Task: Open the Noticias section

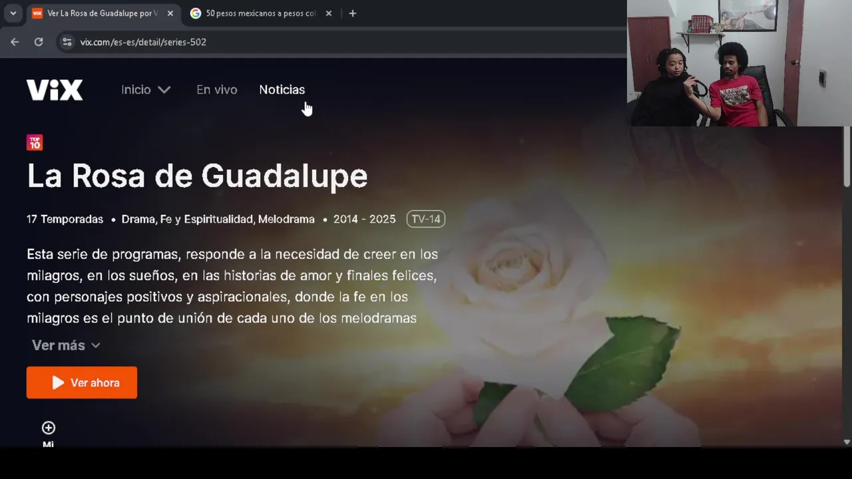Action: [x=282, y=90]
